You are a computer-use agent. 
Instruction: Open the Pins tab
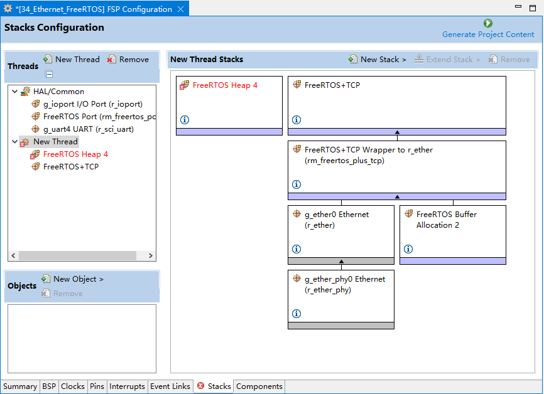click(97, 386)
